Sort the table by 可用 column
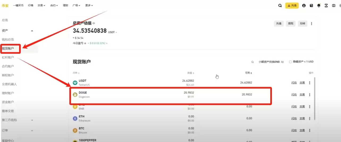Viewport: 341px width, 142px height. (248, 73)
